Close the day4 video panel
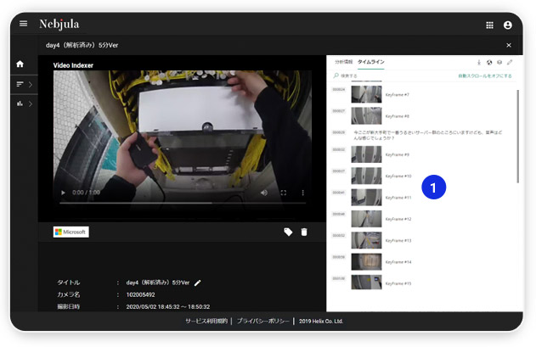This screenshot has height=347, width=536. pos(509,45)
